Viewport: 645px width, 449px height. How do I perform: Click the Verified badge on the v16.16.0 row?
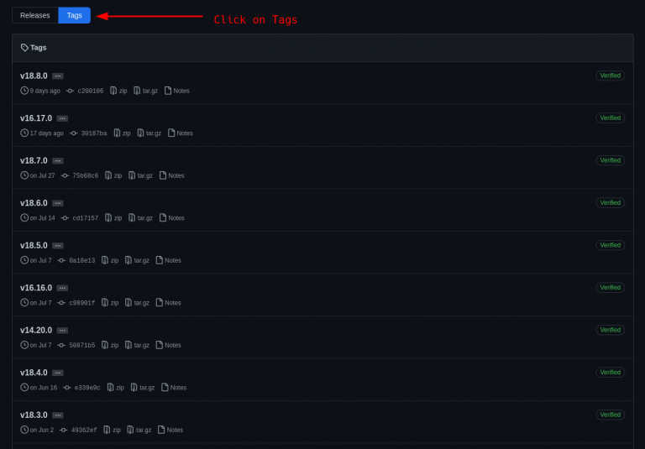[x=610, y=287]
